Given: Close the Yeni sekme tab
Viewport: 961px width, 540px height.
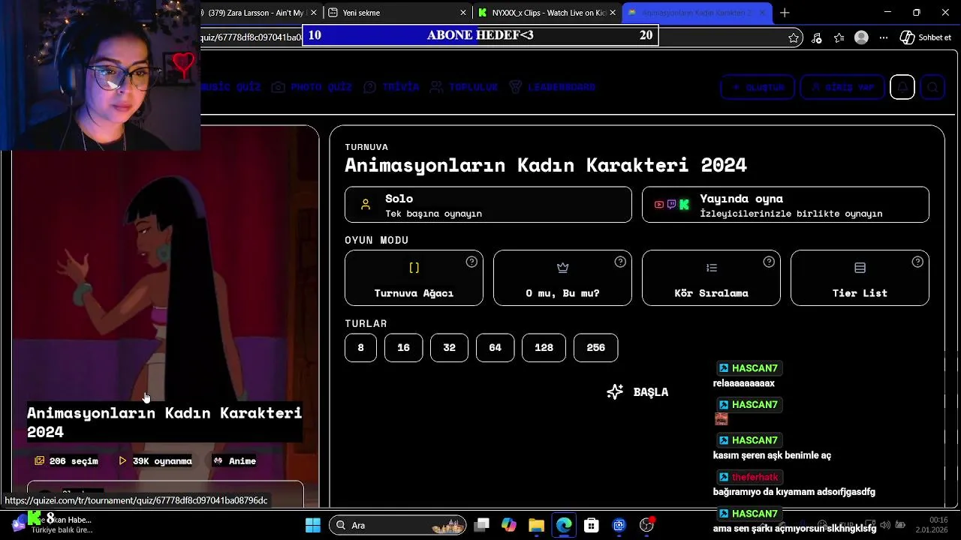Looking at the screenshot, I should pos(463,13).
